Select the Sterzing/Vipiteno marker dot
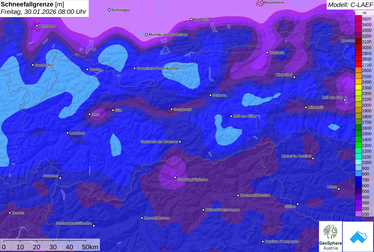Viewport: 374px width, 252px height. pyautogui.click(x=175, y=177)
